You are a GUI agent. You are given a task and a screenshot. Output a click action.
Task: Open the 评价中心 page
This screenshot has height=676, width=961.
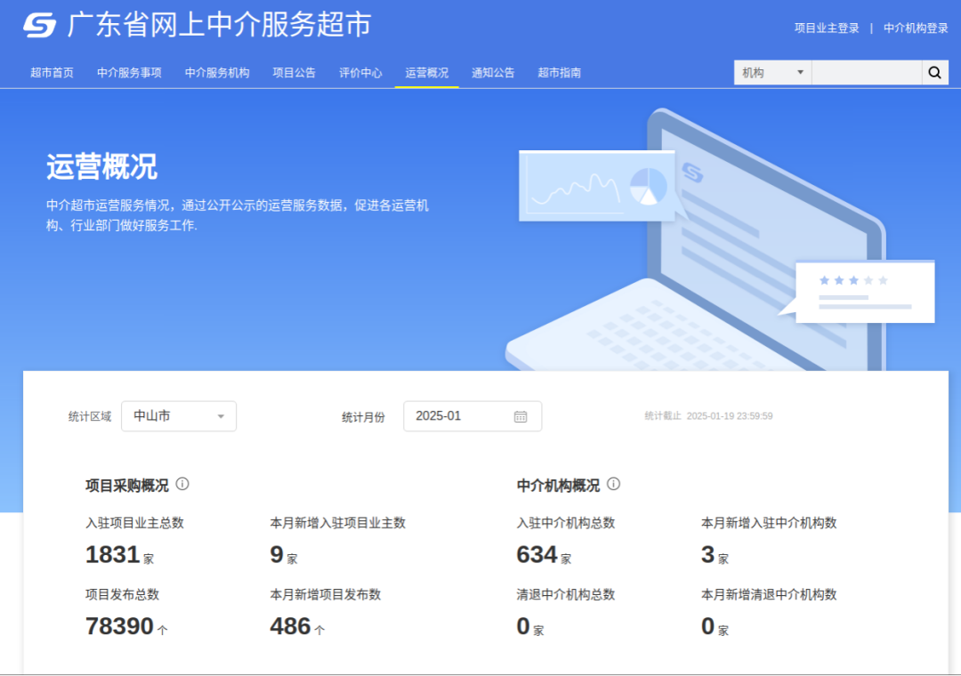pos(359,72)
